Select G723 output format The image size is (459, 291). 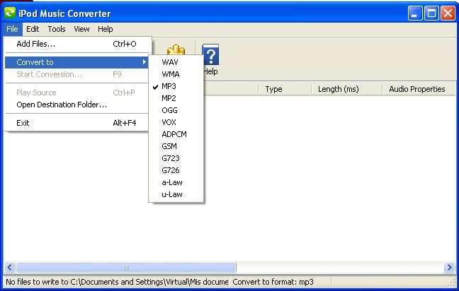(176, 158)
